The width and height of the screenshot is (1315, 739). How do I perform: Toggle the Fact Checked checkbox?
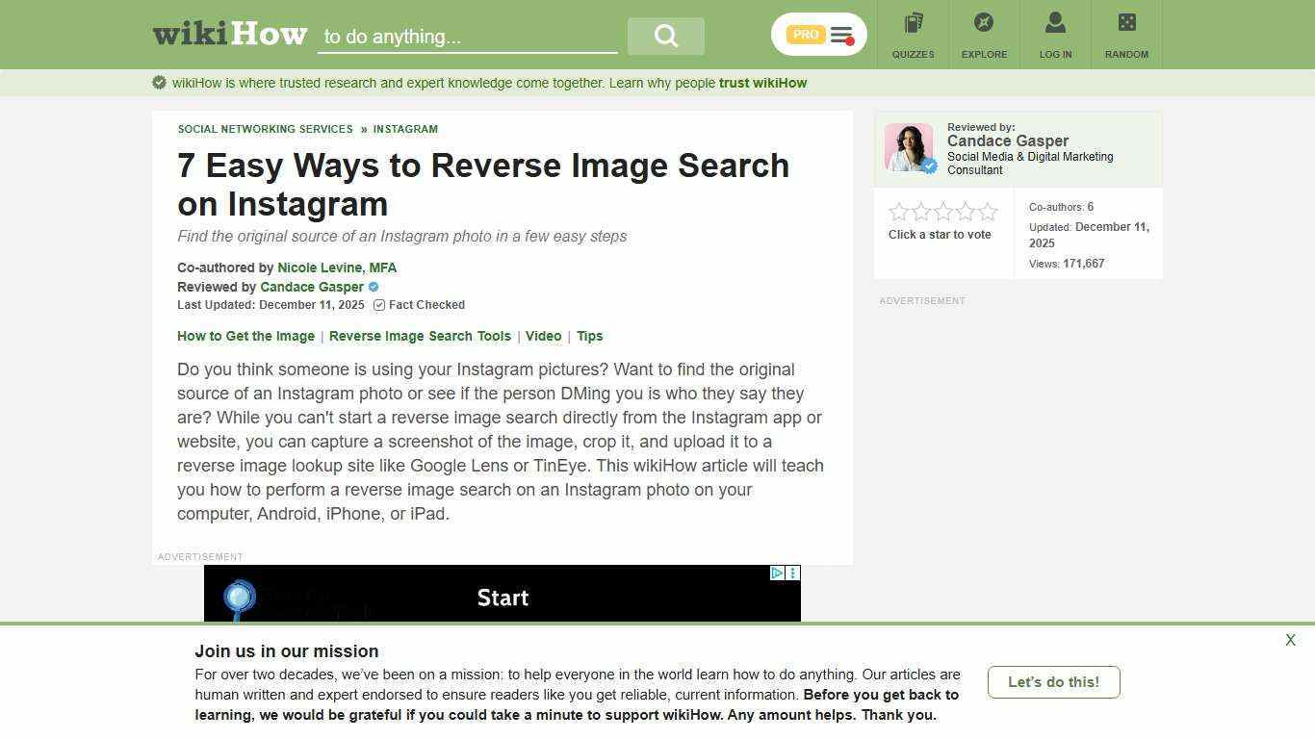pyautogui.click(x=378, y=305)
